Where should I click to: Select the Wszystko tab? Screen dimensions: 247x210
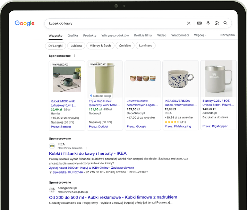[x=56, y=36]
